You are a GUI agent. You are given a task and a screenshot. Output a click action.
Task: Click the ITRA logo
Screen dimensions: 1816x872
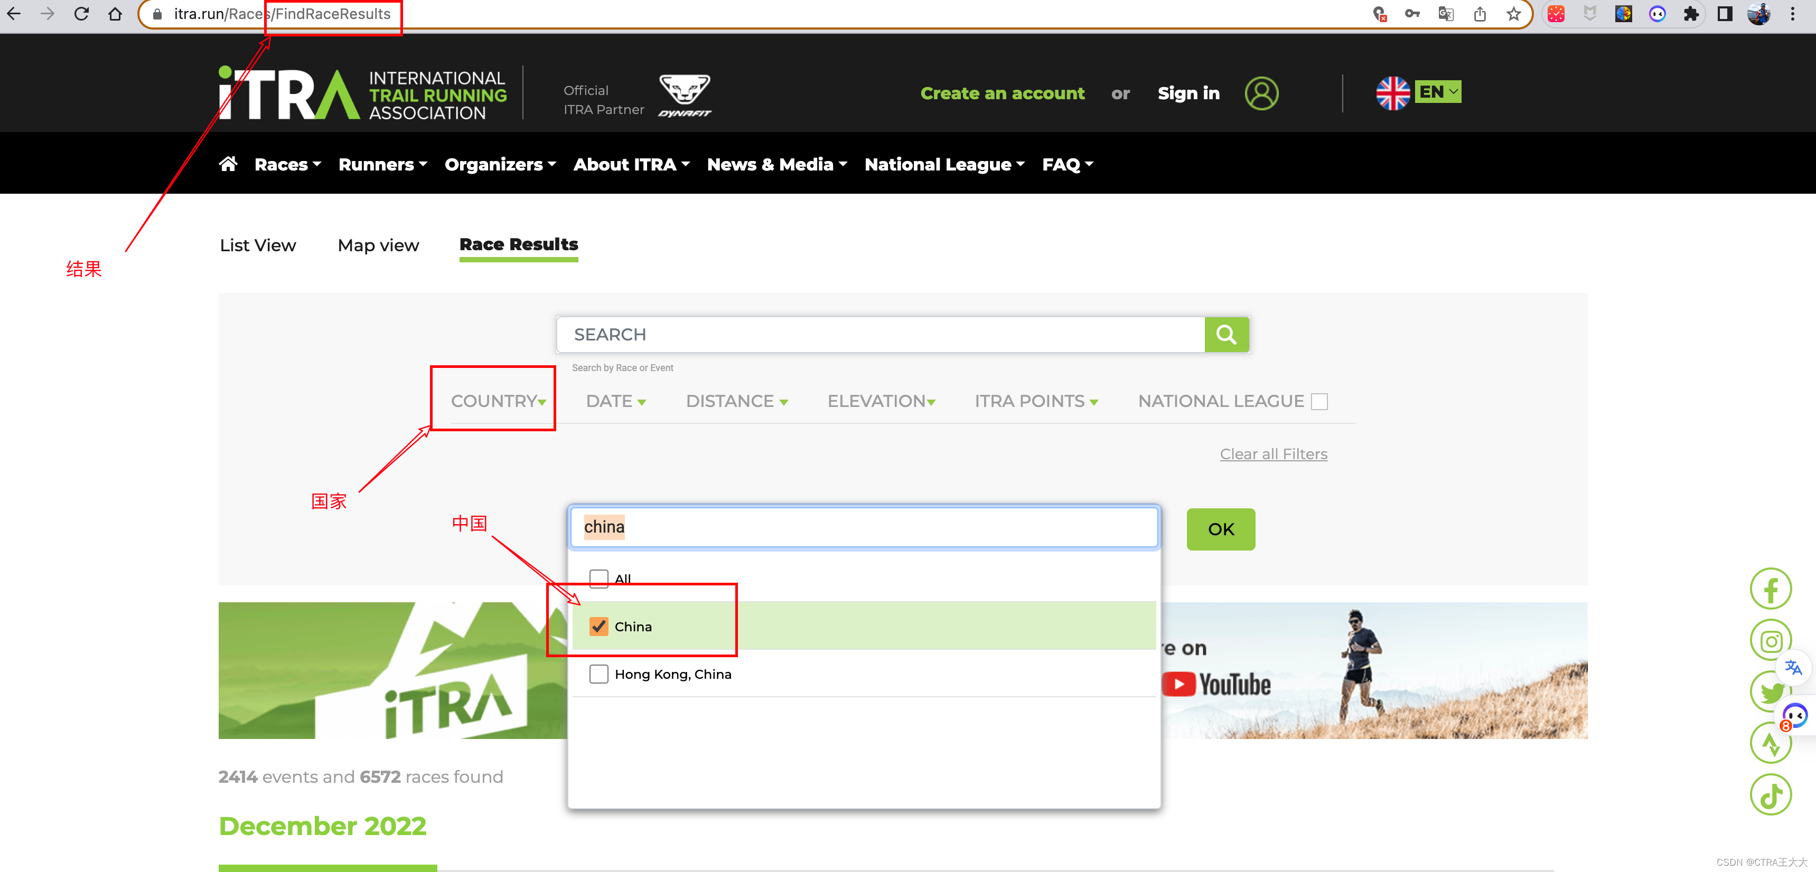point(362,93)
